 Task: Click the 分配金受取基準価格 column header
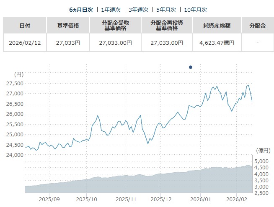tap(116, 26)
